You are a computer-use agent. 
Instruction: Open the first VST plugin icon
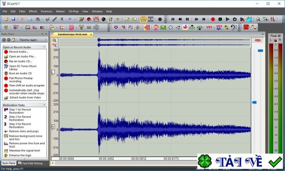tap(209, 27)
